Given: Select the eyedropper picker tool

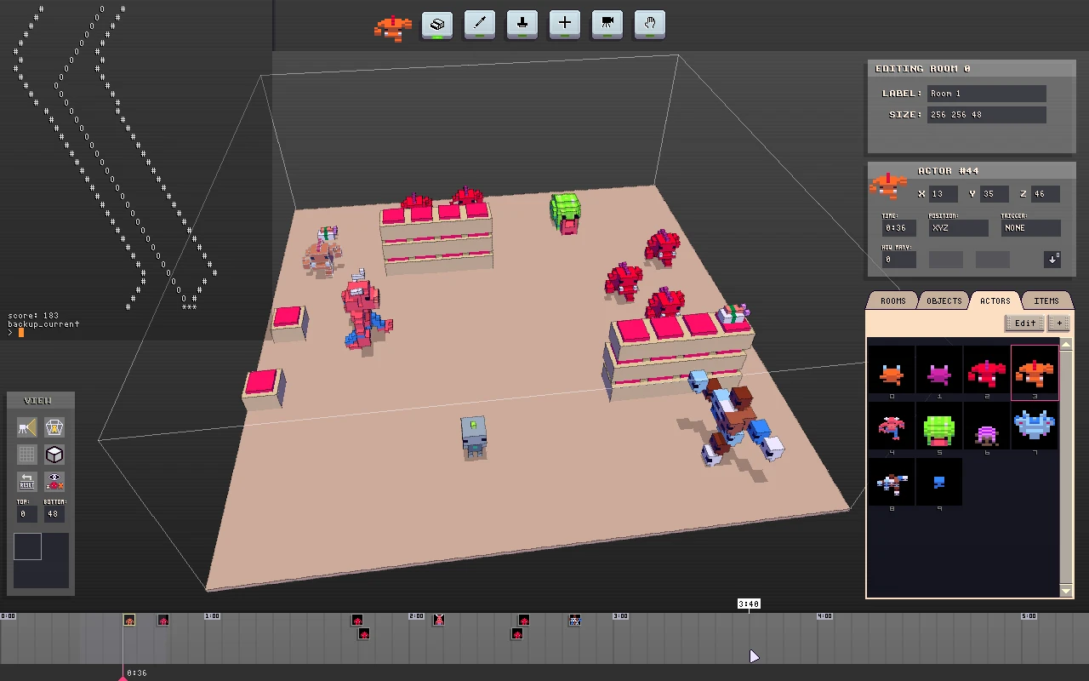Looking at the screenshot, I should 480,24.
